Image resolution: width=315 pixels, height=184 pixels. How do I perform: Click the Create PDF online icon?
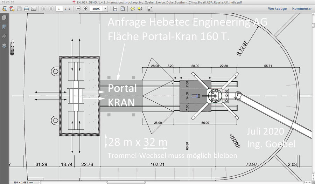click(x=12, y=9)
